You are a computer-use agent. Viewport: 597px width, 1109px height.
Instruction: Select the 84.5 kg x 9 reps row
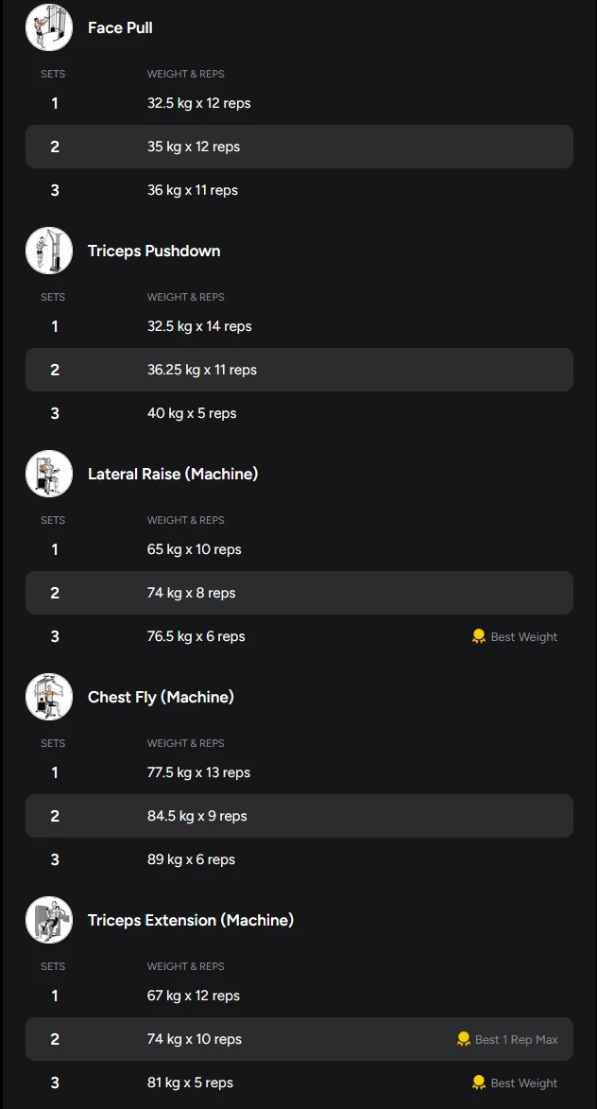click(298, 816)
